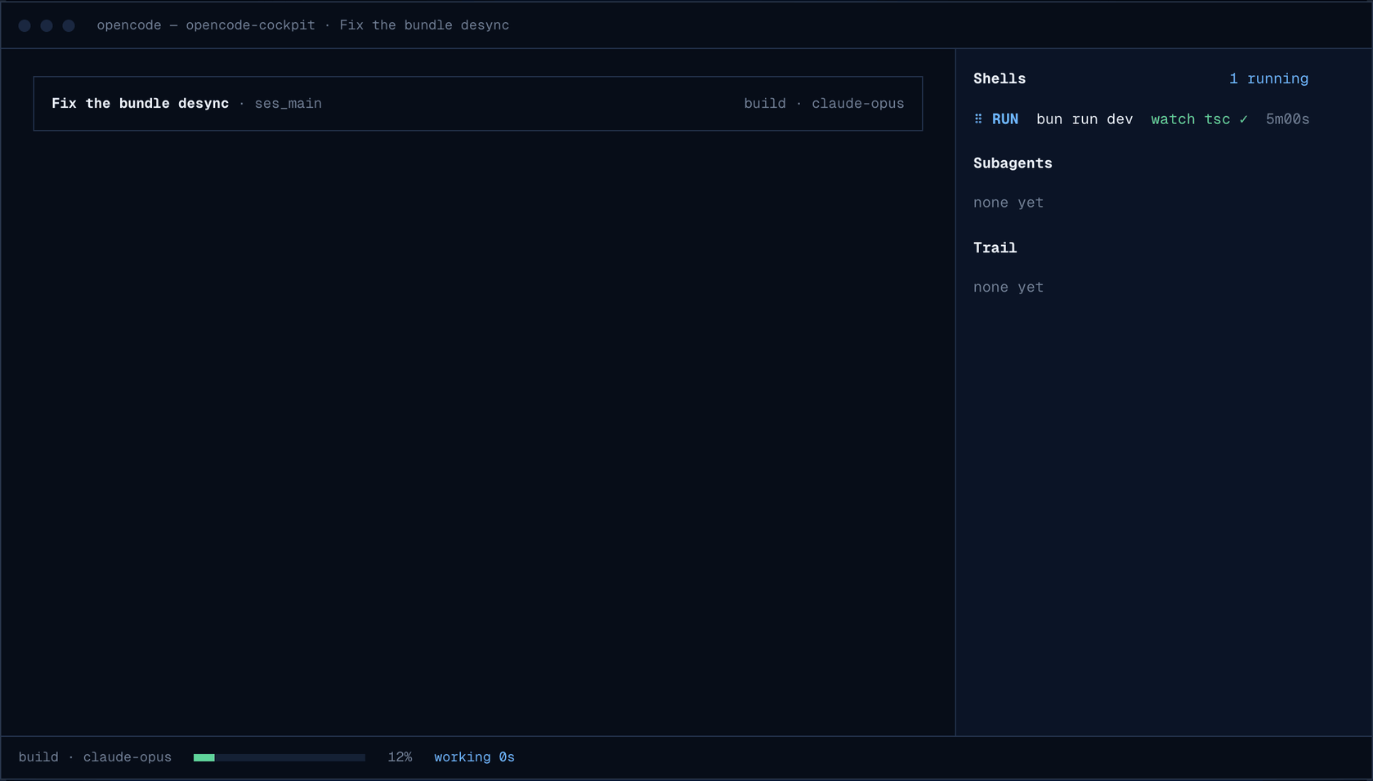
Task: Open the Trail section heading
Action: [x=995, y=248]
